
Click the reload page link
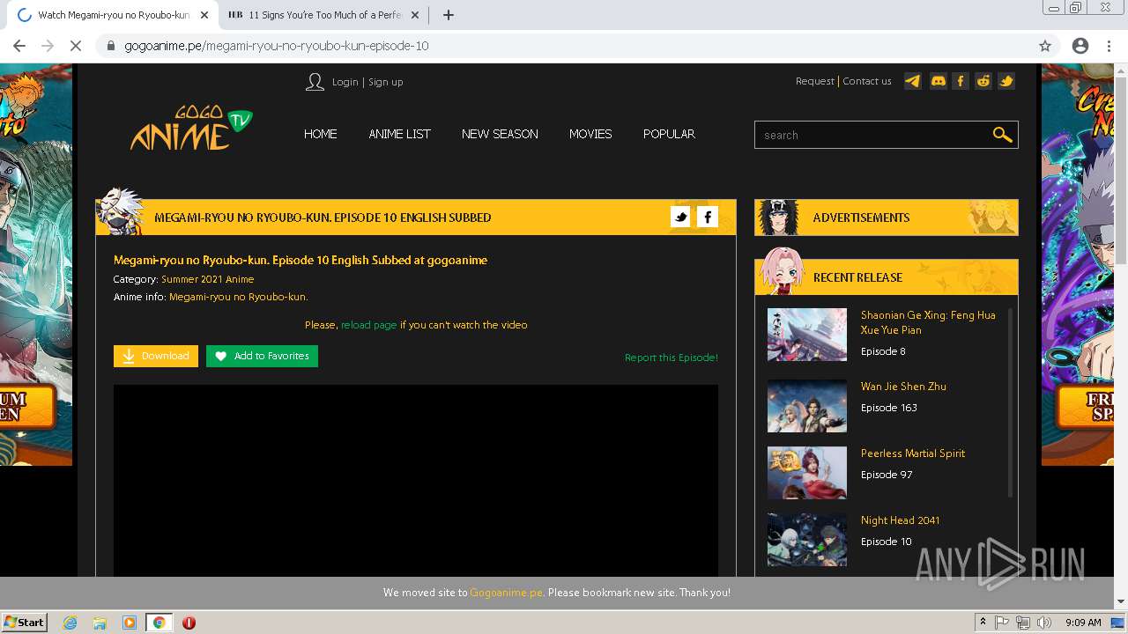(368, 325)
